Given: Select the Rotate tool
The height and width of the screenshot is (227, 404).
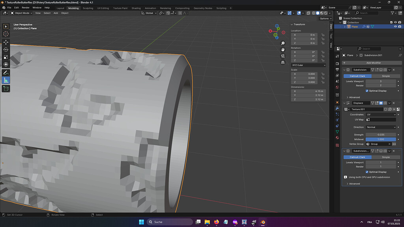Looking at the screenshot, I should coord(6,50).
